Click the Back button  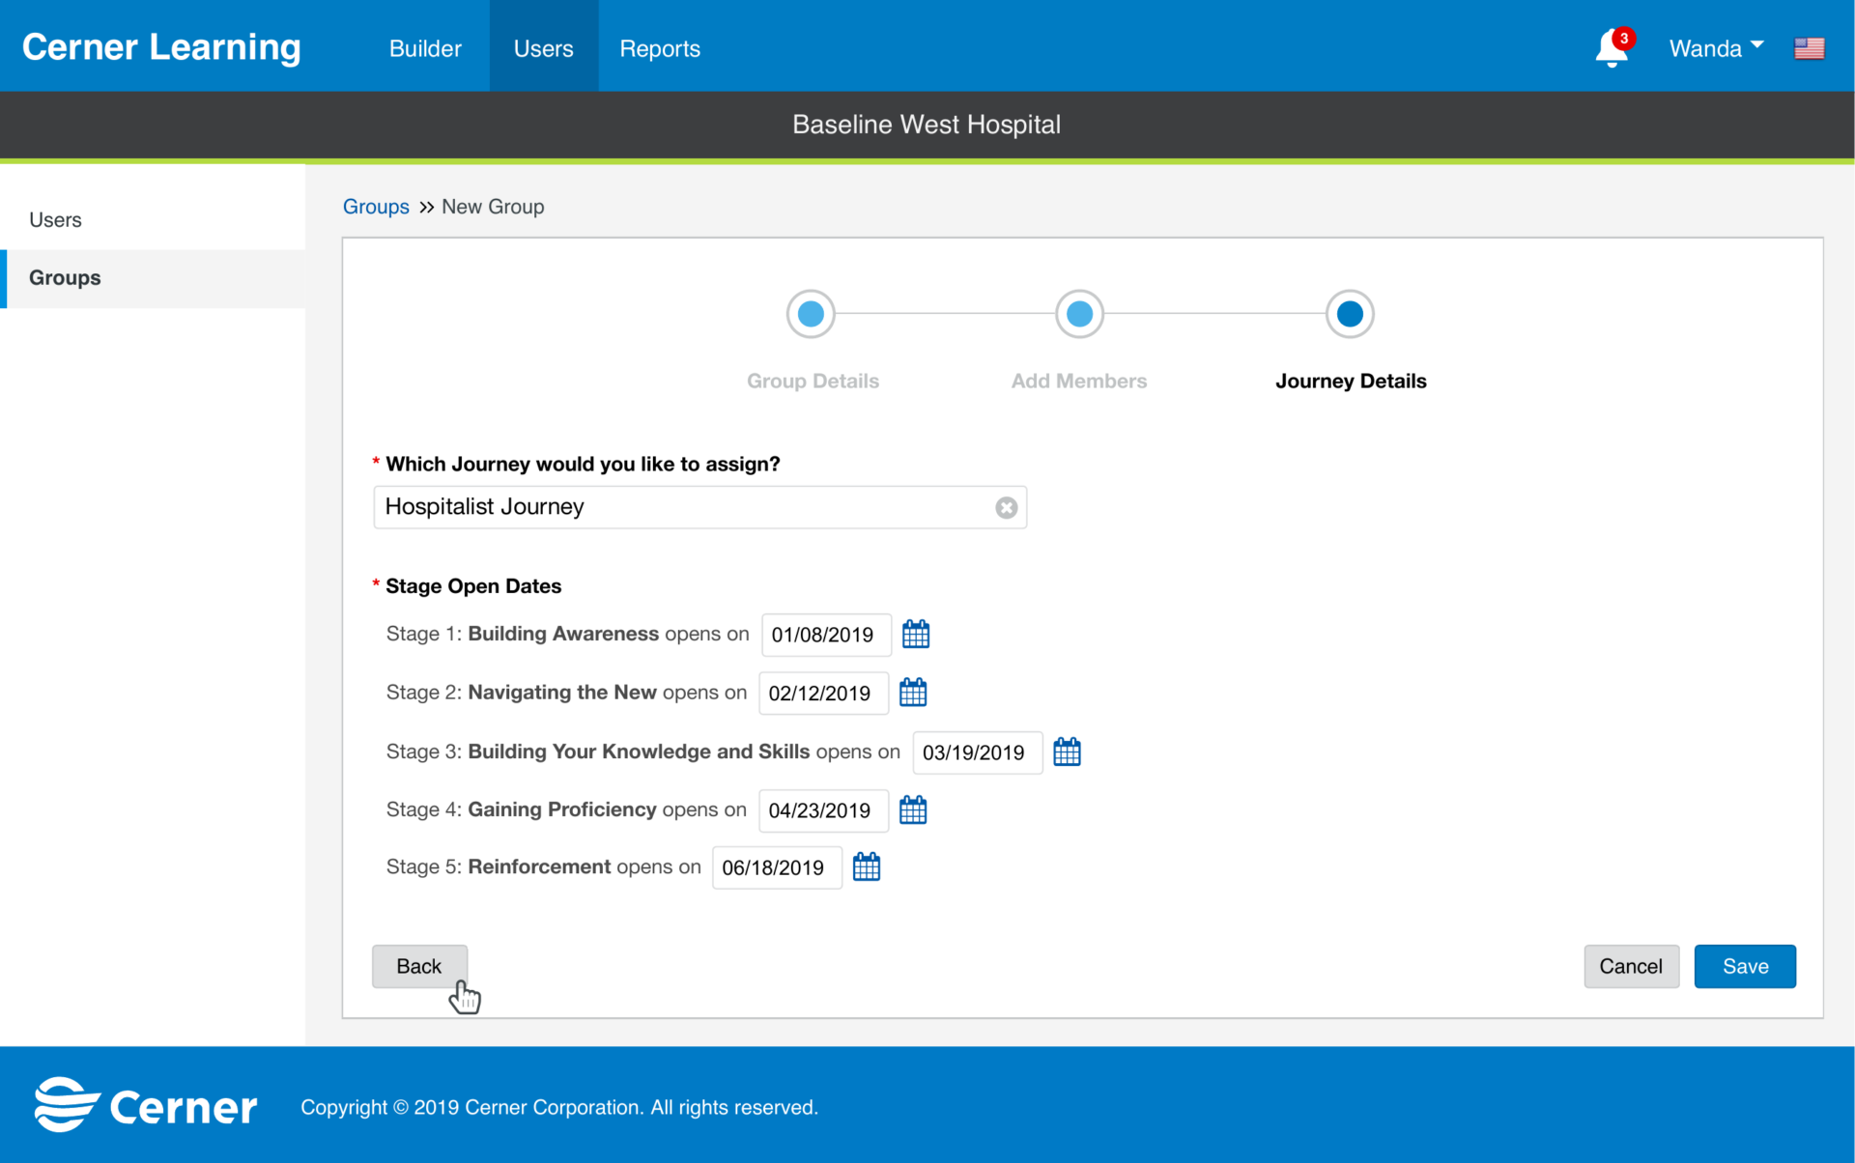[419, 966]
